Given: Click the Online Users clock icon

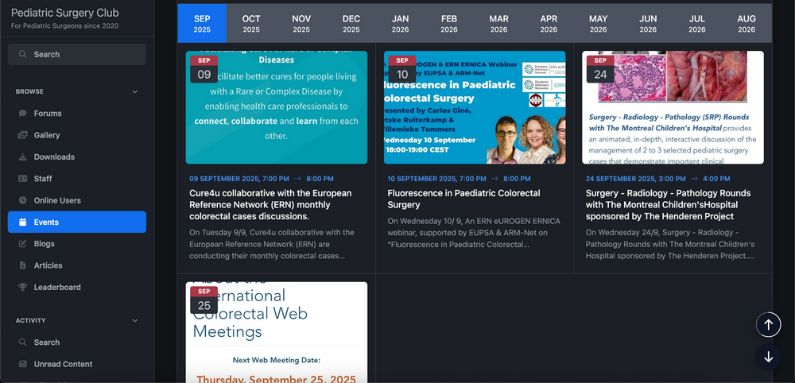Looking at the screenshot, I should click(22, 200).
